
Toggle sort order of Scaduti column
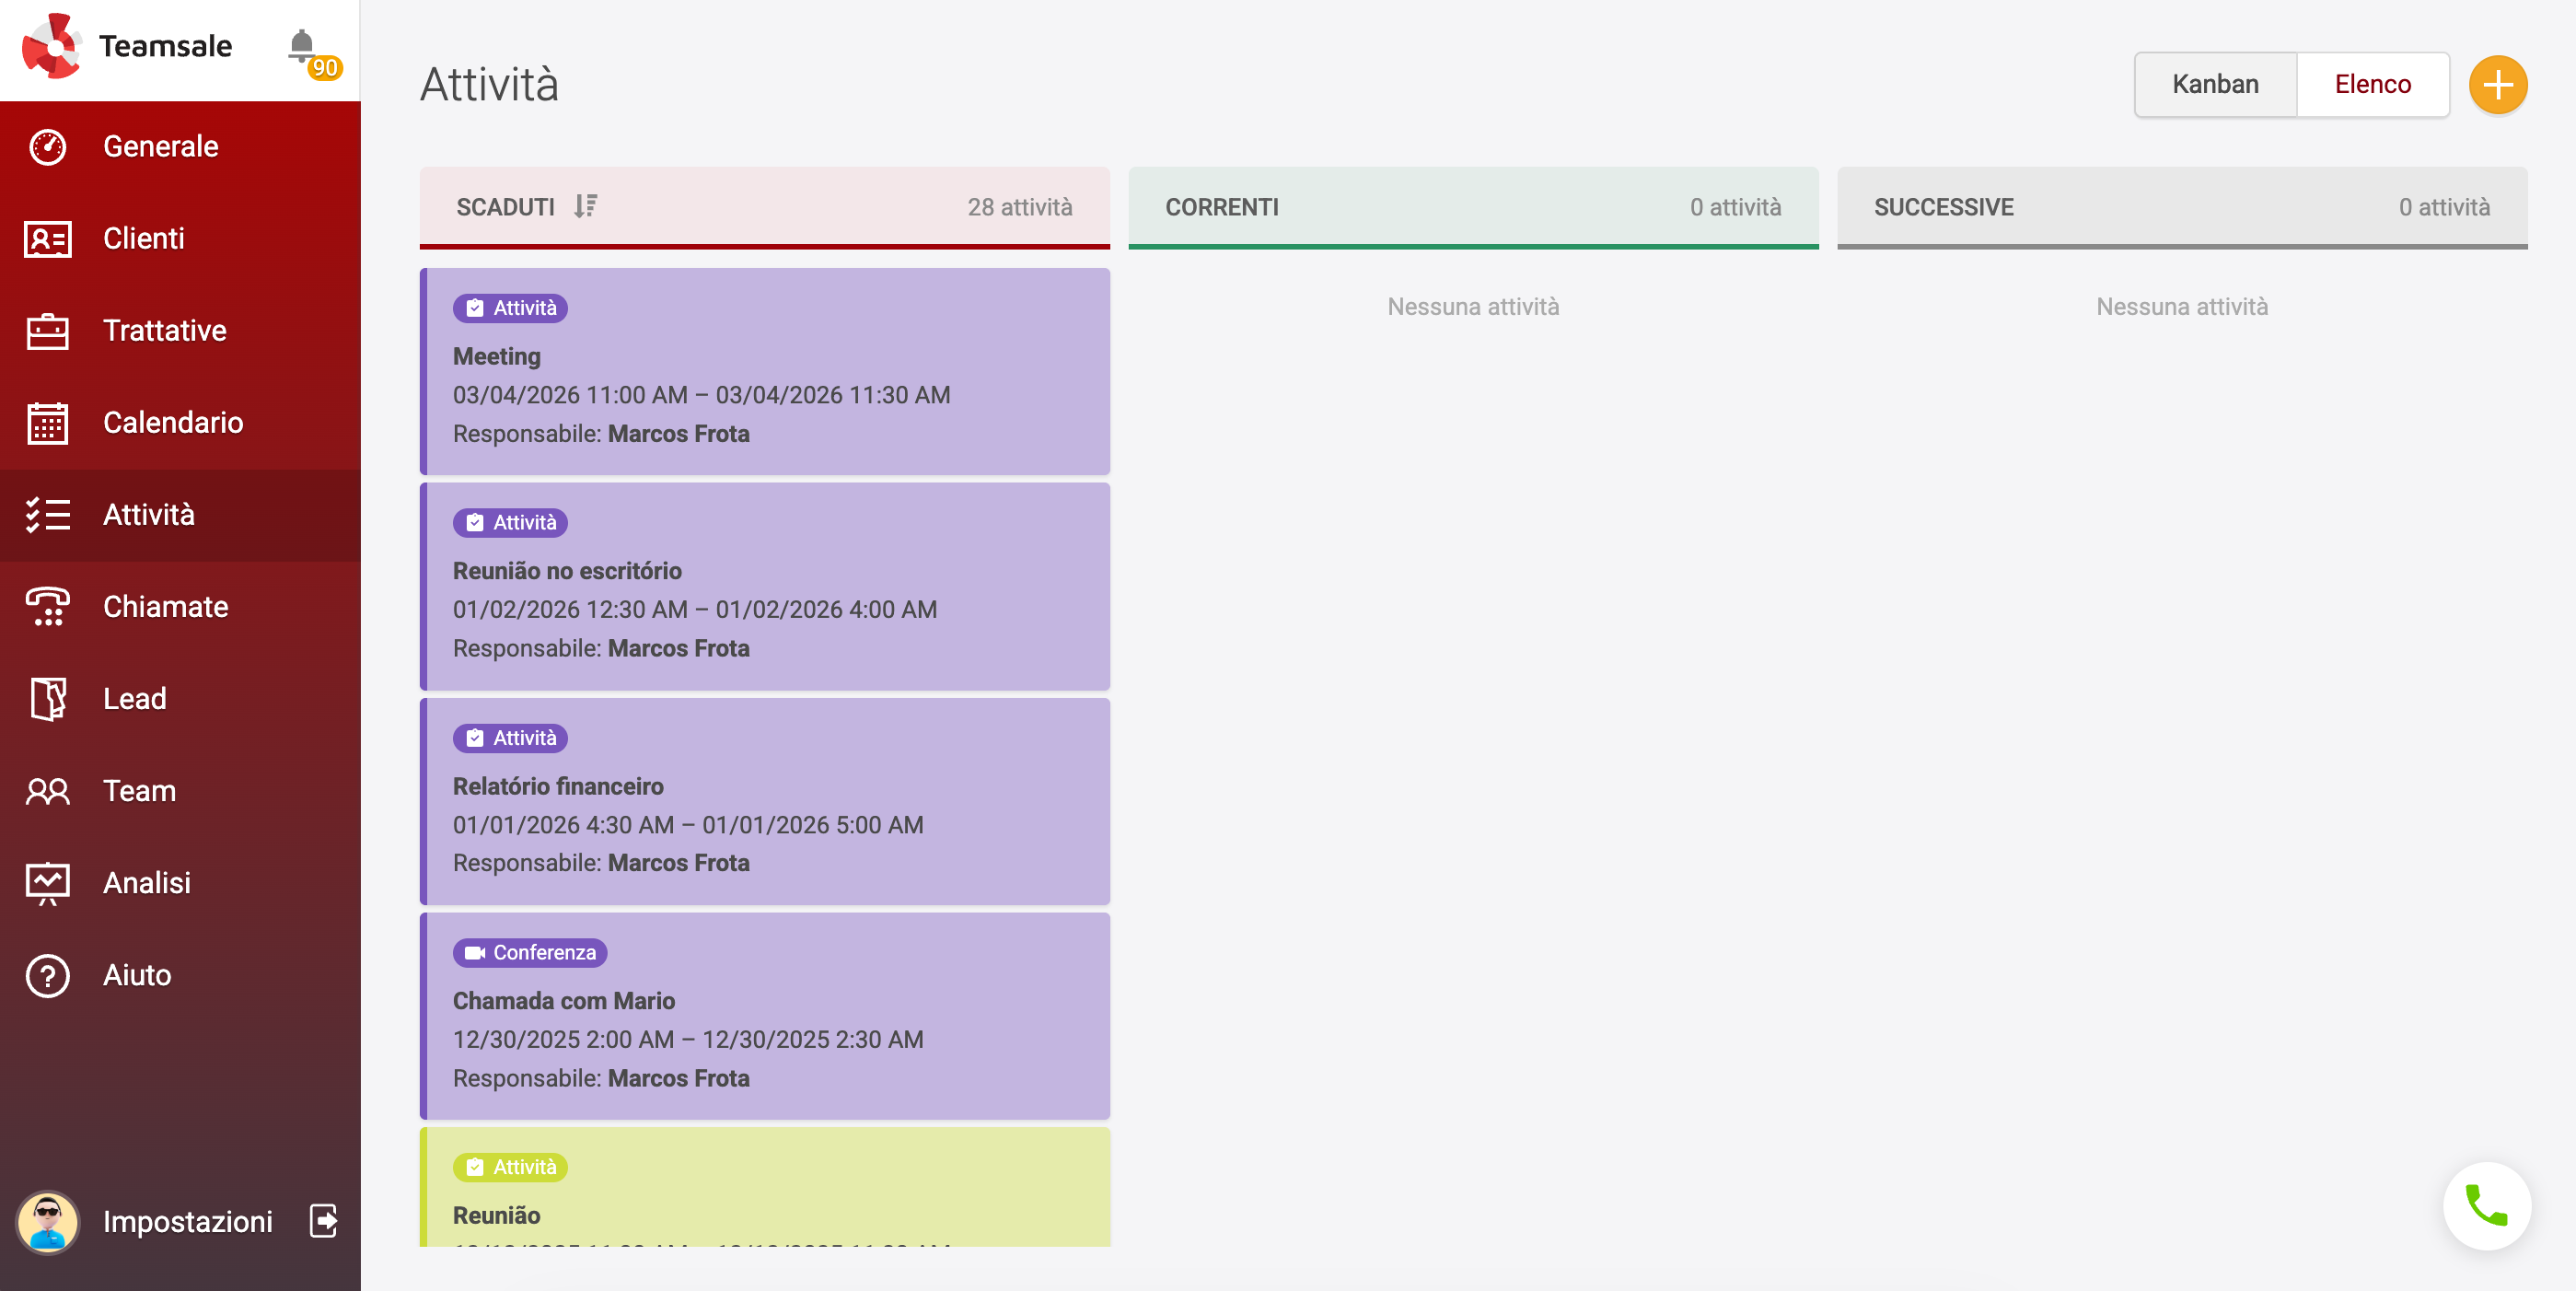(586, 207)
